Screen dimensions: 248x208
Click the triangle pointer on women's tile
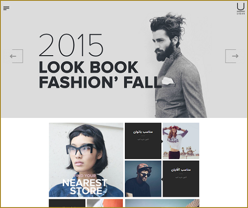click(x=162, y=141)
